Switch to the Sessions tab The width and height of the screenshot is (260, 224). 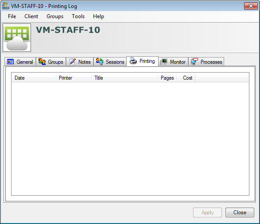[x=110, y=62]
